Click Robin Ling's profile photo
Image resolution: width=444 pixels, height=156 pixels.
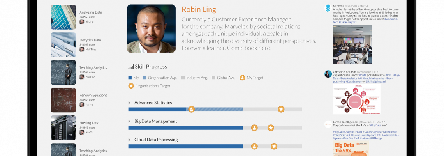(x=151, y=28)
